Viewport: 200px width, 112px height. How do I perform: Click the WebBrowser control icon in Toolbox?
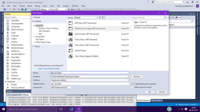[x=8, y=79]
